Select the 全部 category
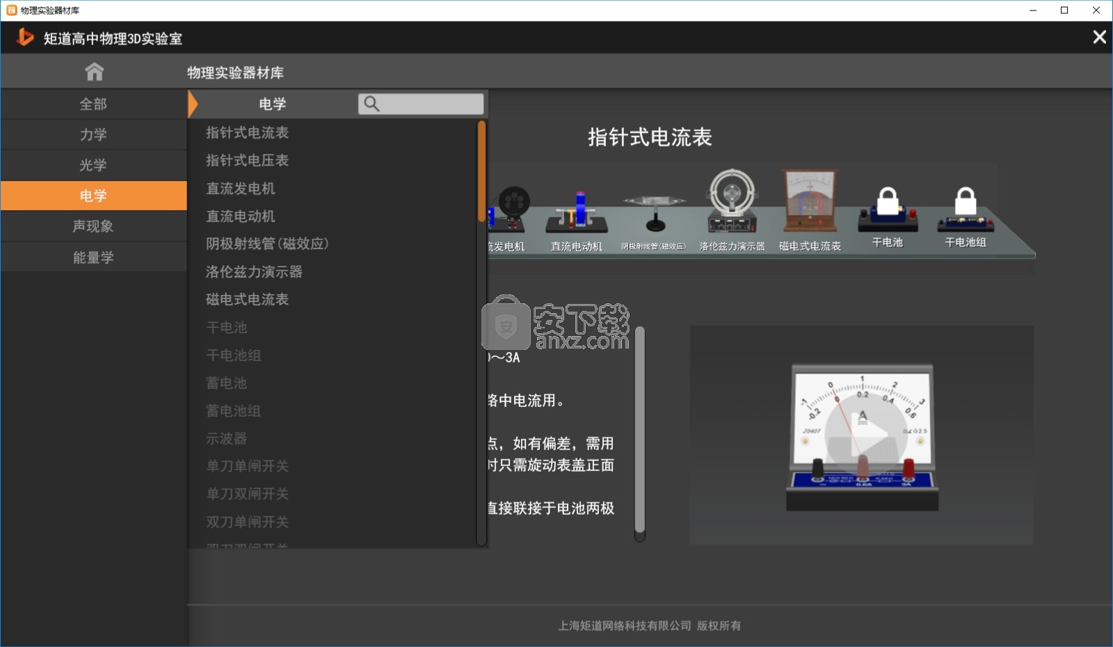1113x647 pixels. click(93, 104)
